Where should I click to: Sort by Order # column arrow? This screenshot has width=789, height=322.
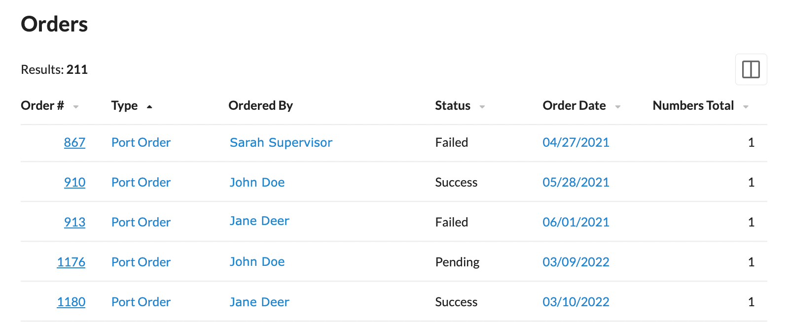(76, 107)
